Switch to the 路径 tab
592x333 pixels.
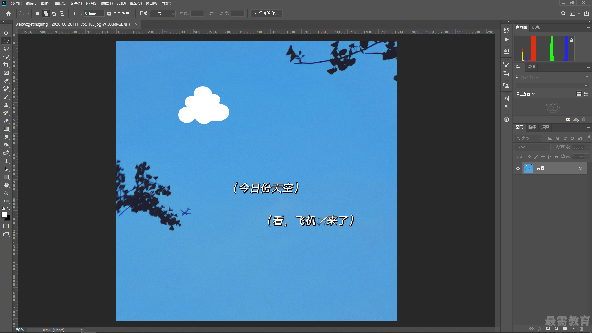tap(532, 127)
